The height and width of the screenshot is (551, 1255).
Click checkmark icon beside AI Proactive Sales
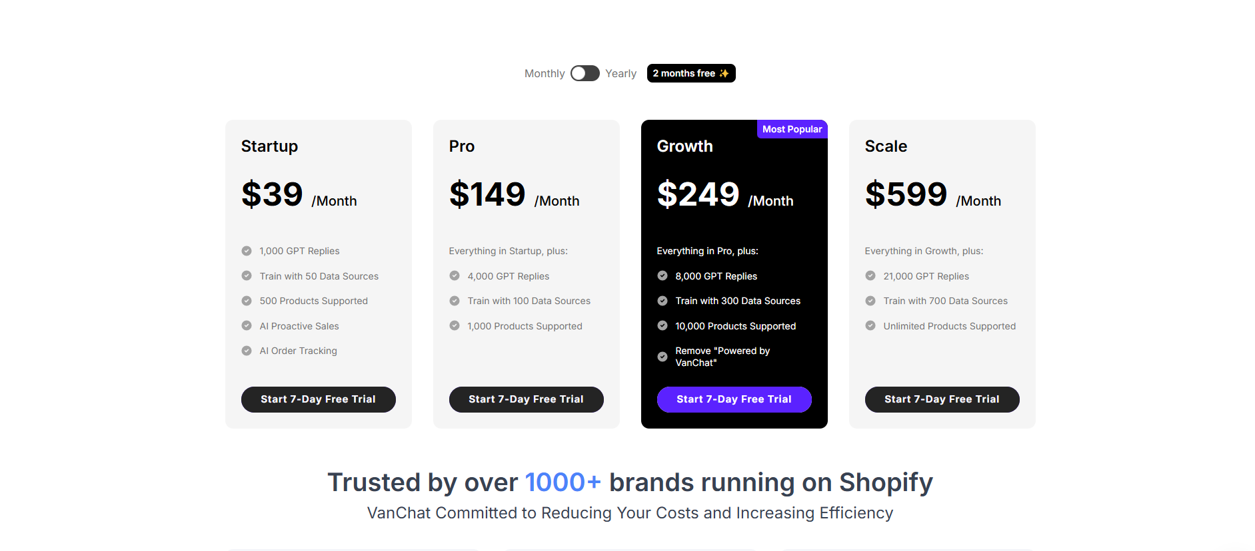click(247, 326)
